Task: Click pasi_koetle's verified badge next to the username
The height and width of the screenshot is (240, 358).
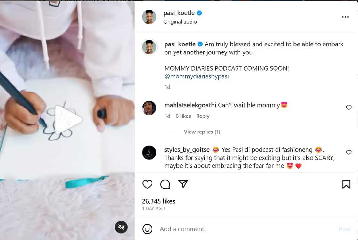Action: click(x=199, y=13)
